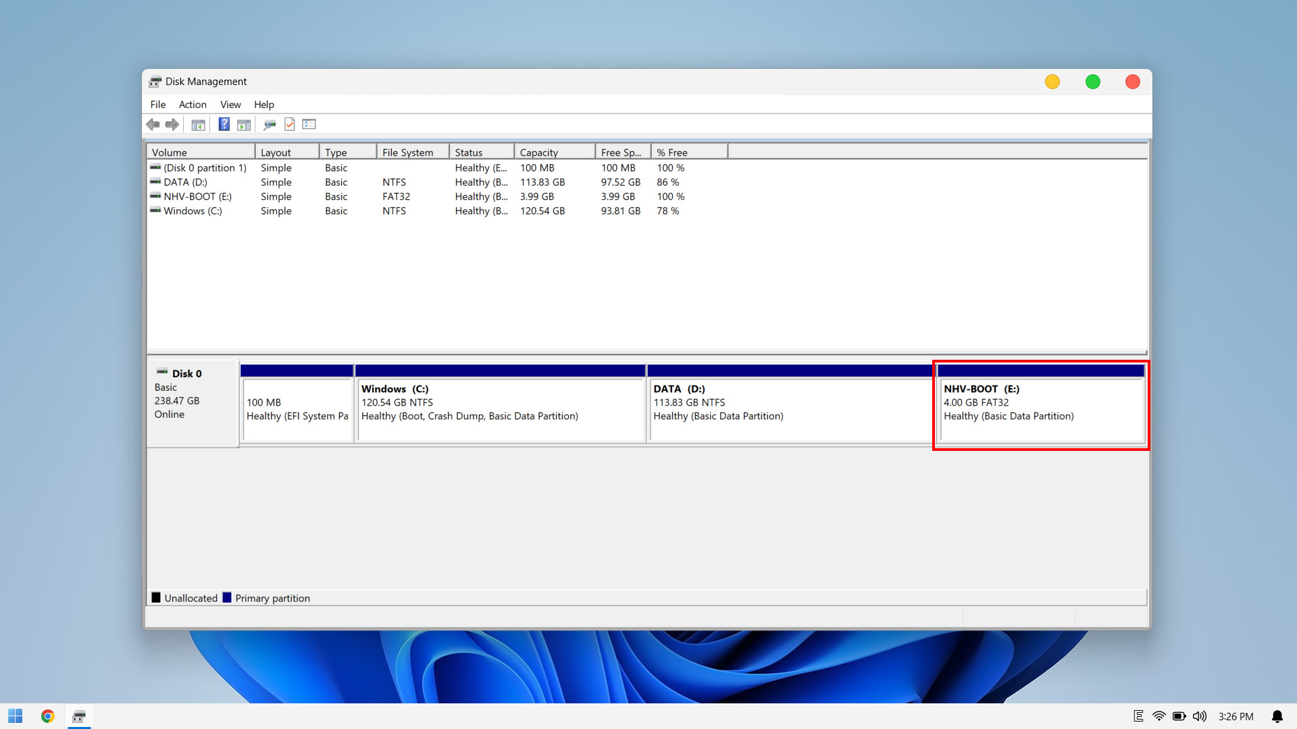Click the Properties checkmark page icon
Image resolution: width=1297 pixels, height=729 pixels.
click(289, 124)
